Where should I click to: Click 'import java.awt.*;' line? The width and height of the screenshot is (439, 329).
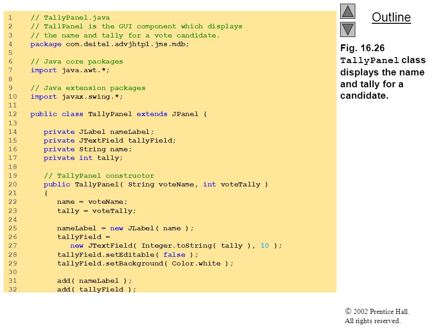(x=70, y=70)
